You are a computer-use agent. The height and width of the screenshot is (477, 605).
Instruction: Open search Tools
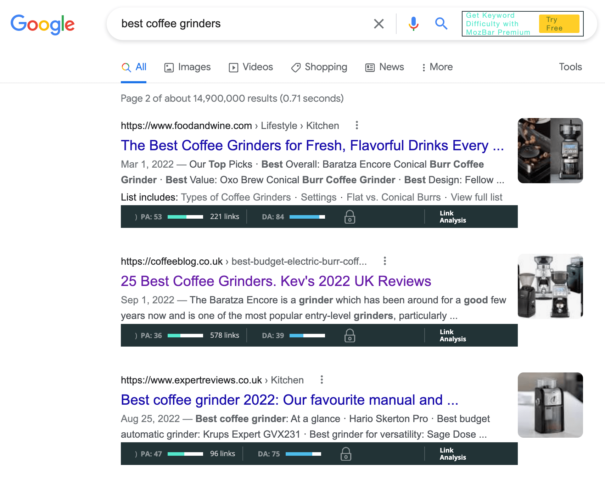(570, 67)
